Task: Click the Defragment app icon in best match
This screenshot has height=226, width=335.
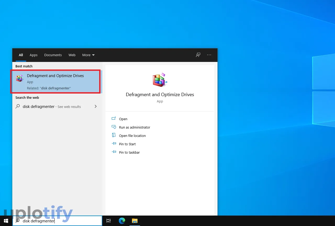Action: click(x=20, y=78)
